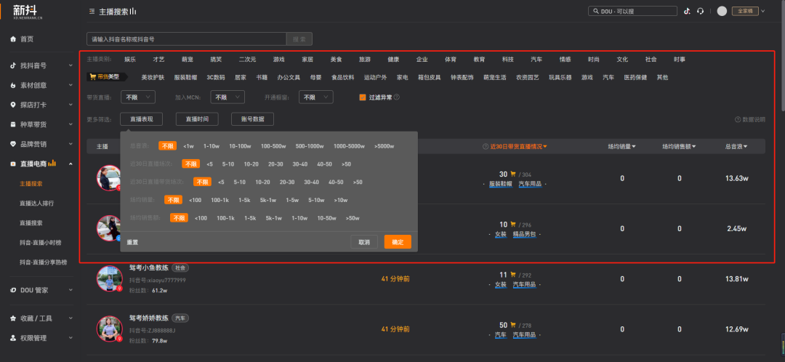Viewport: 785px width, 362px height.
Task: Click the cart icon in 驾考小鱼教练 row
Action: [512, 275]
